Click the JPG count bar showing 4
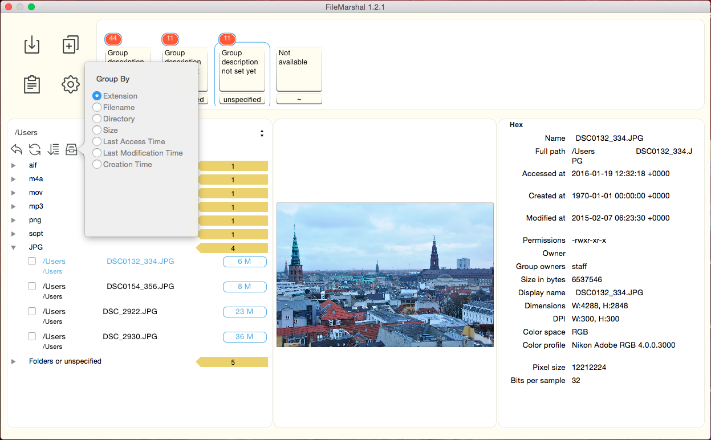The image size is (711, 440). pyautogui.click(x=232, y=248)
